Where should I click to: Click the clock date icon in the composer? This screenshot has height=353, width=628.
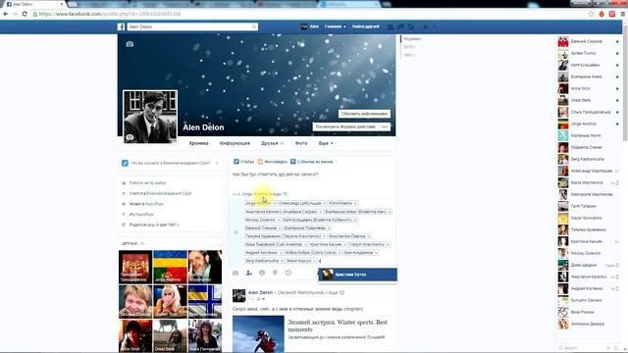point(288,273)
